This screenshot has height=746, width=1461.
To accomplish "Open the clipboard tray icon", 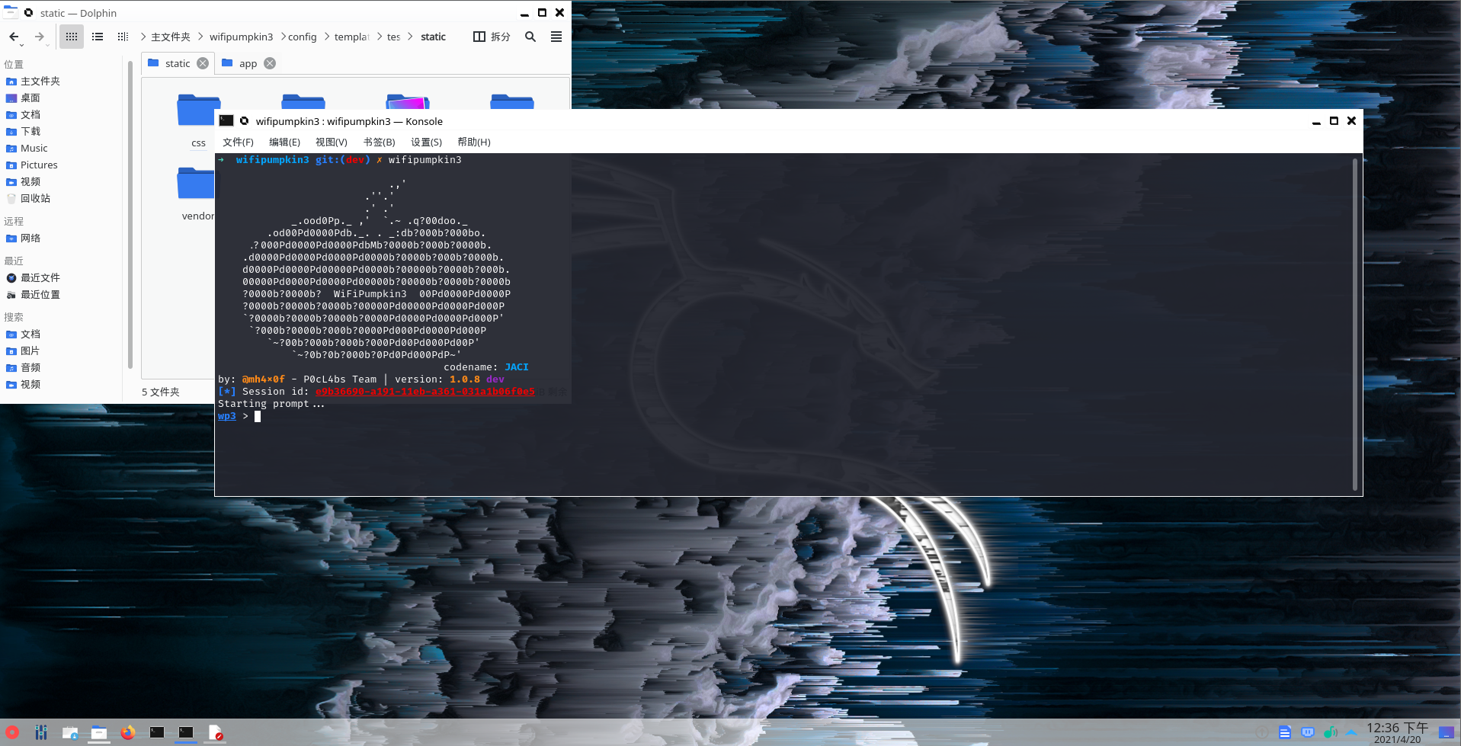I will click(x=1285, y=732).
